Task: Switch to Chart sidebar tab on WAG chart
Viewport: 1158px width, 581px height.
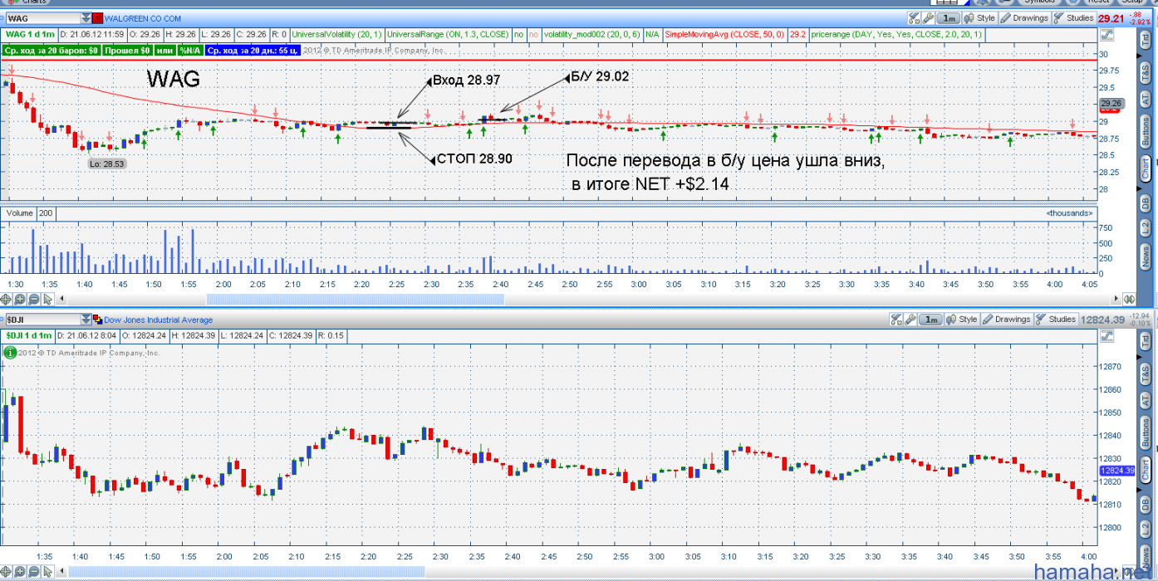Action: coord(1146,168)
